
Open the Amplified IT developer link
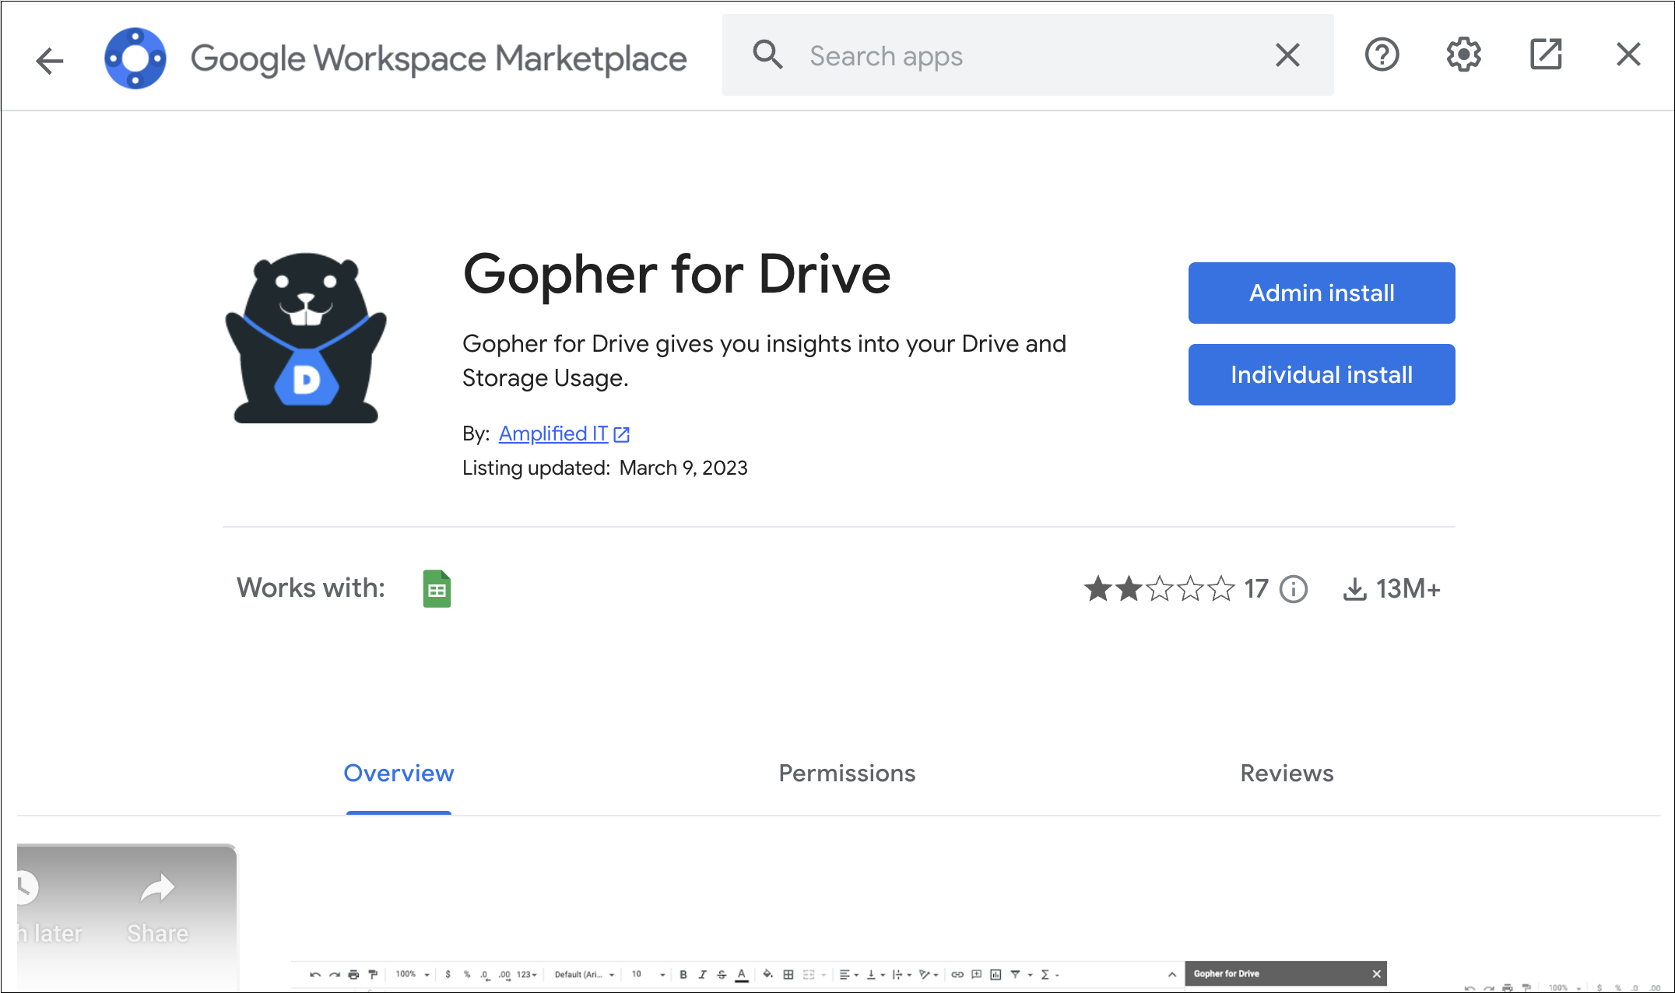tap(553, 433)
